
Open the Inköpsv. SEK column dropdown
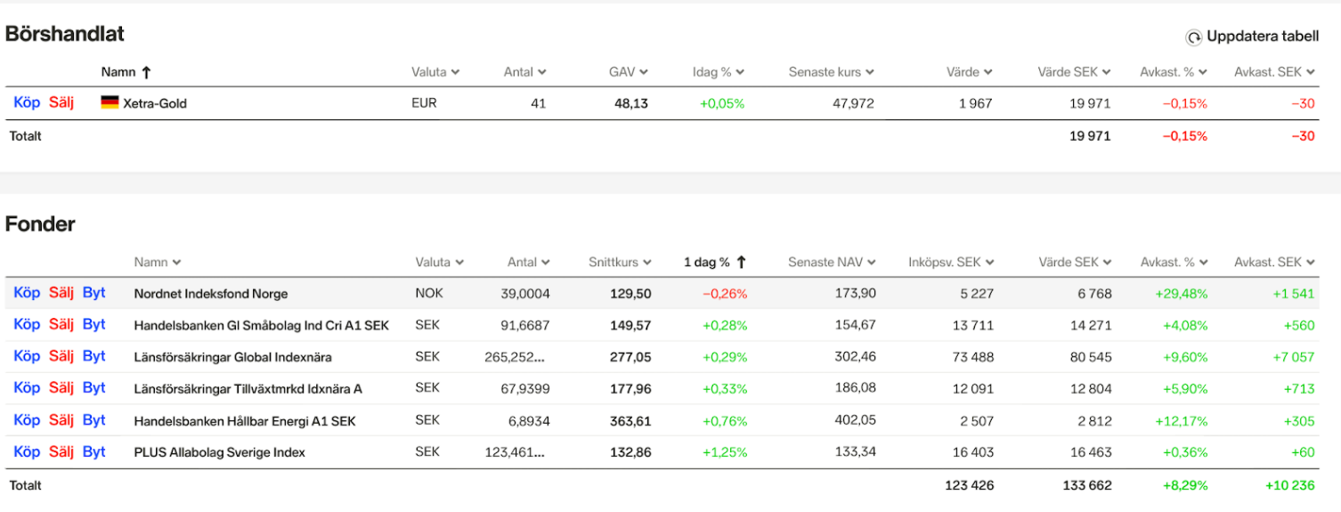[989, 263]
